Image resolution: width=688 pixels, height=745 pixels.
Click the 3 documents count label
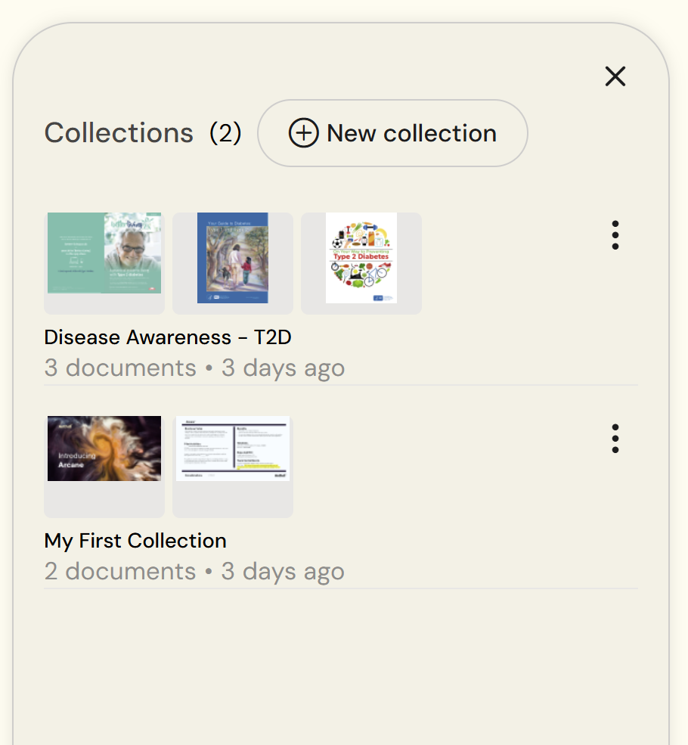120,368
